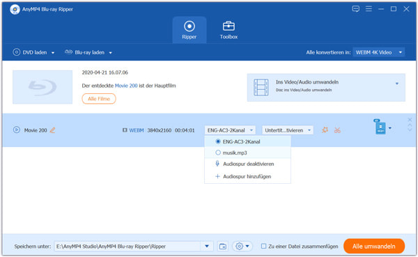This screenshot has height=257, width=418.
Task: Click the Blu-ray laden button
Action: click(x=85, y=52)
